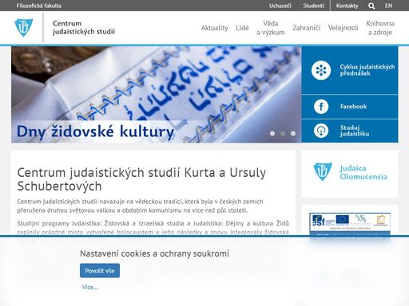Click the Nastavení cookies a ochrany soukromí heading
The width and height of the screenshot is (409, 306).
(154, 253)
